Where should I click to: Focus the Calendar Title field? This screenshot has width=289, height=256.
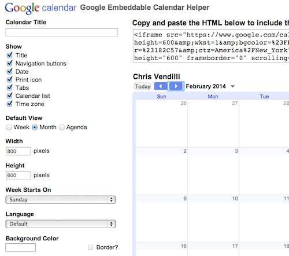(x=62, y=32)
